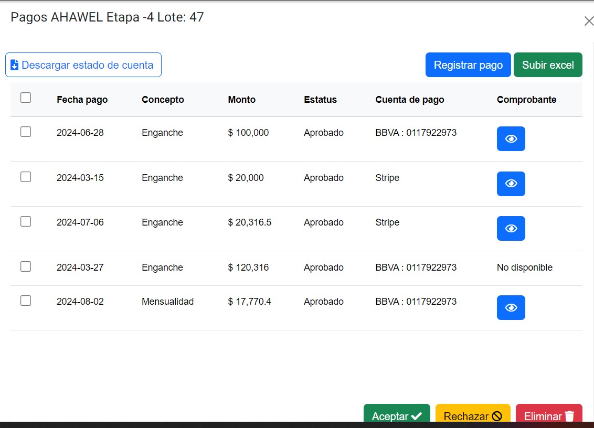View receipt for the $100,000 payment
The height and width of the screenshot is (428, 594).
(x=511, y=138)
